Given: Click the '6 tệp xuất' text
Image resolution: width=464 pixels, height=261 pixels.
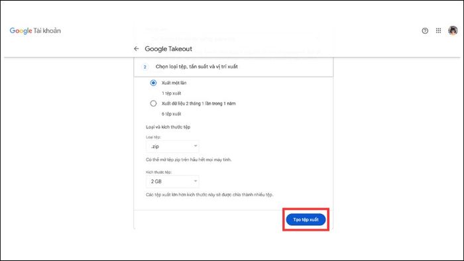Looking at the screenshot, I should 171,114.
